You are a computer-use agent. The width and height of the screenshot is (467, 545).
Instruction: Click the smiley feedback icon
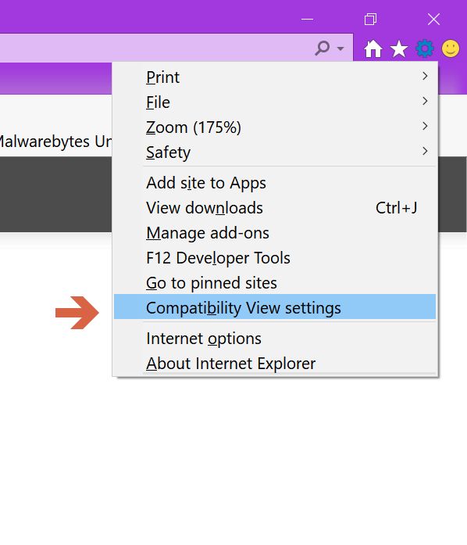coord(451,48)
